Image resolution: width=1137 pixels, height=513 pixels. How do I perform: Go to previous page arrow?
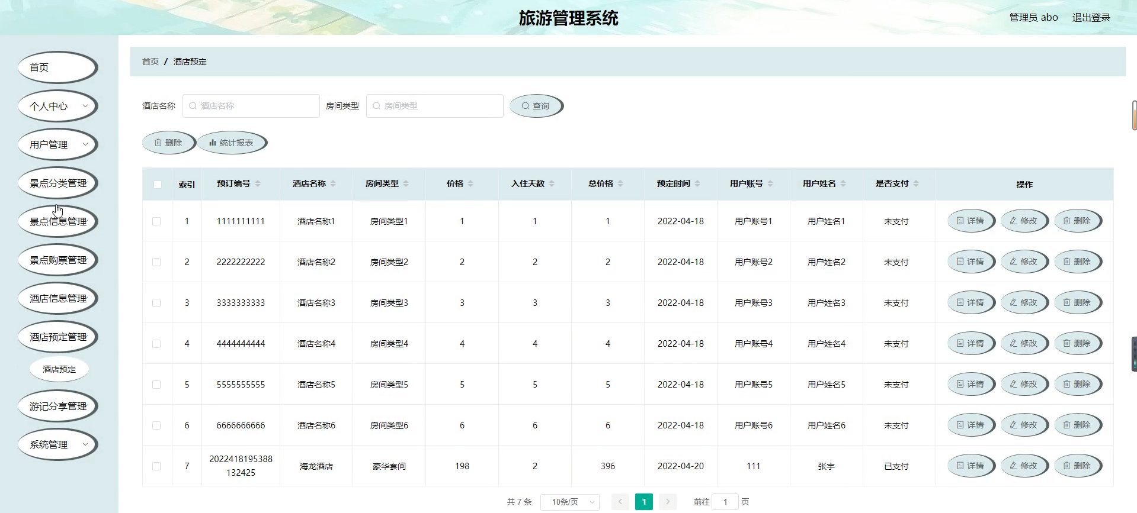coord(620,502)
